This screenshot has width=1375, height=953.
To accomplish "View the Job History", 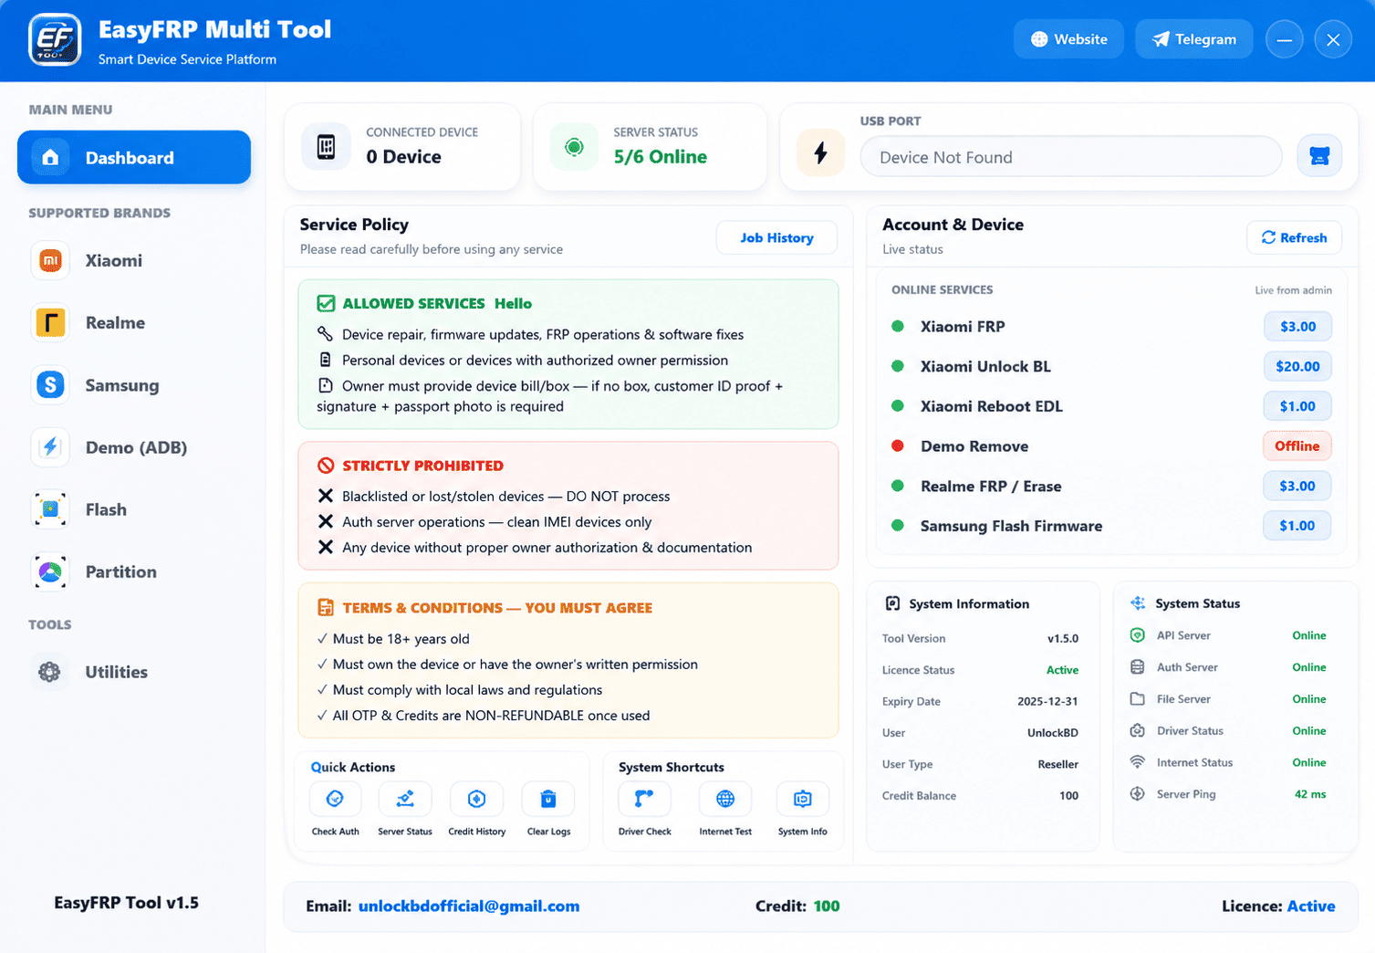I will point(776,237).
